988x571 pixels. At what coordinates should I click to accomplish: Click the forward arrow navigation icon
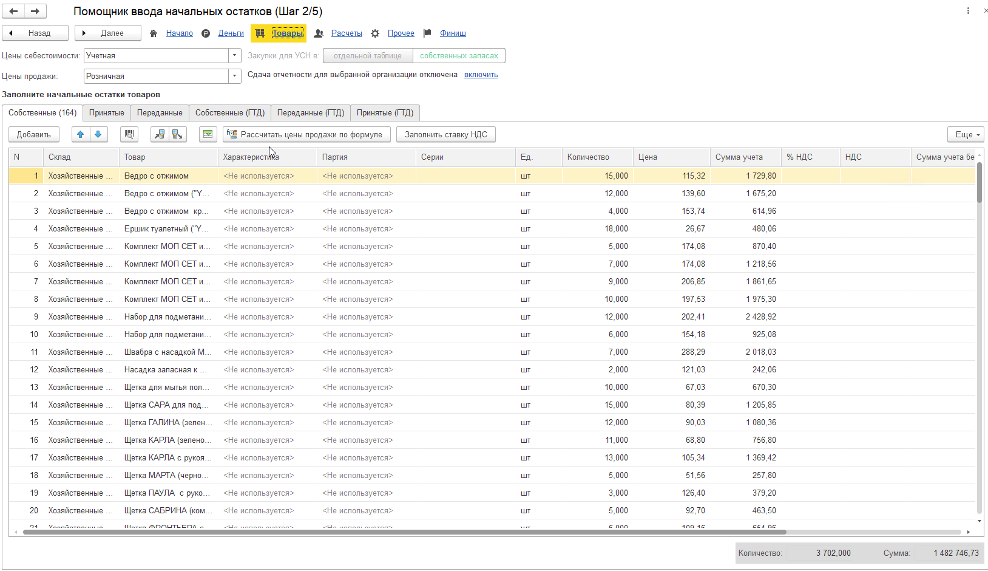[35, 11]
